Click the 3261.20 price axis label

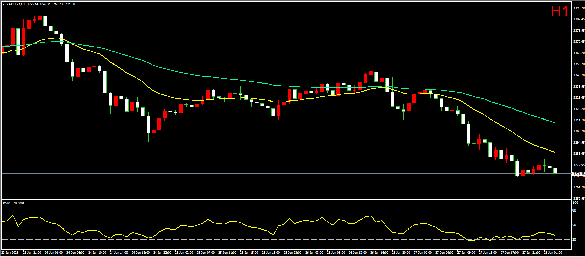point(579,187)
